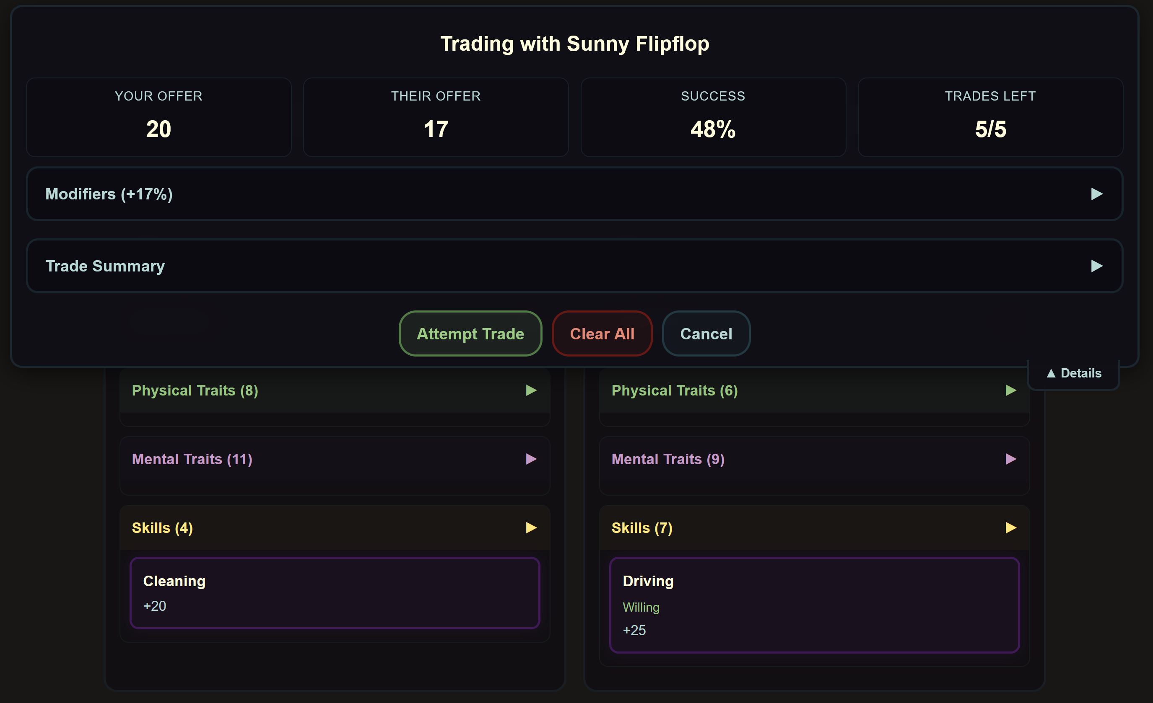1153x703 pixels.
Task: Expand the Trade Summary arrow
Action: (1096, 266)
